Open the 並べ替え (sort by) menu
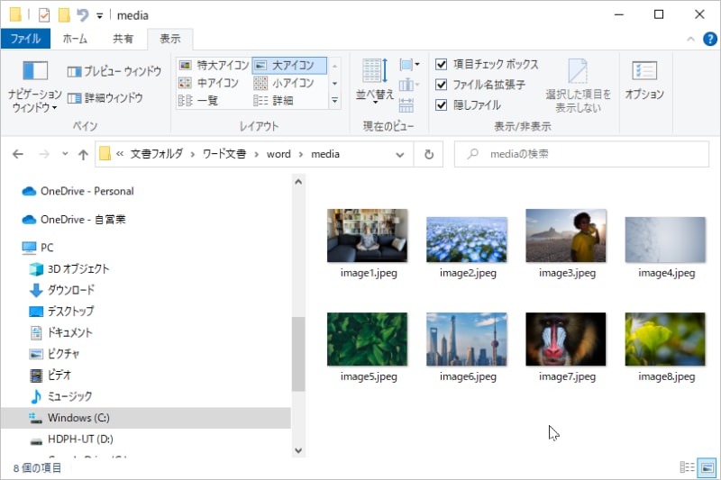This screenshot has height=480, width=721. pos(375,80)
